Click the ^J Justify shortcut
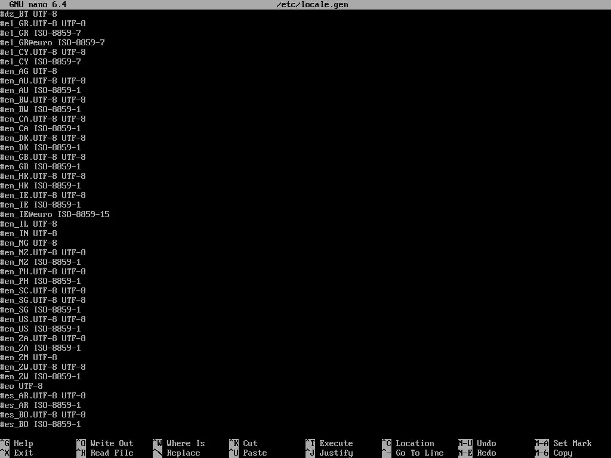This screenshot has width=611, height=458. coord(329,453)
